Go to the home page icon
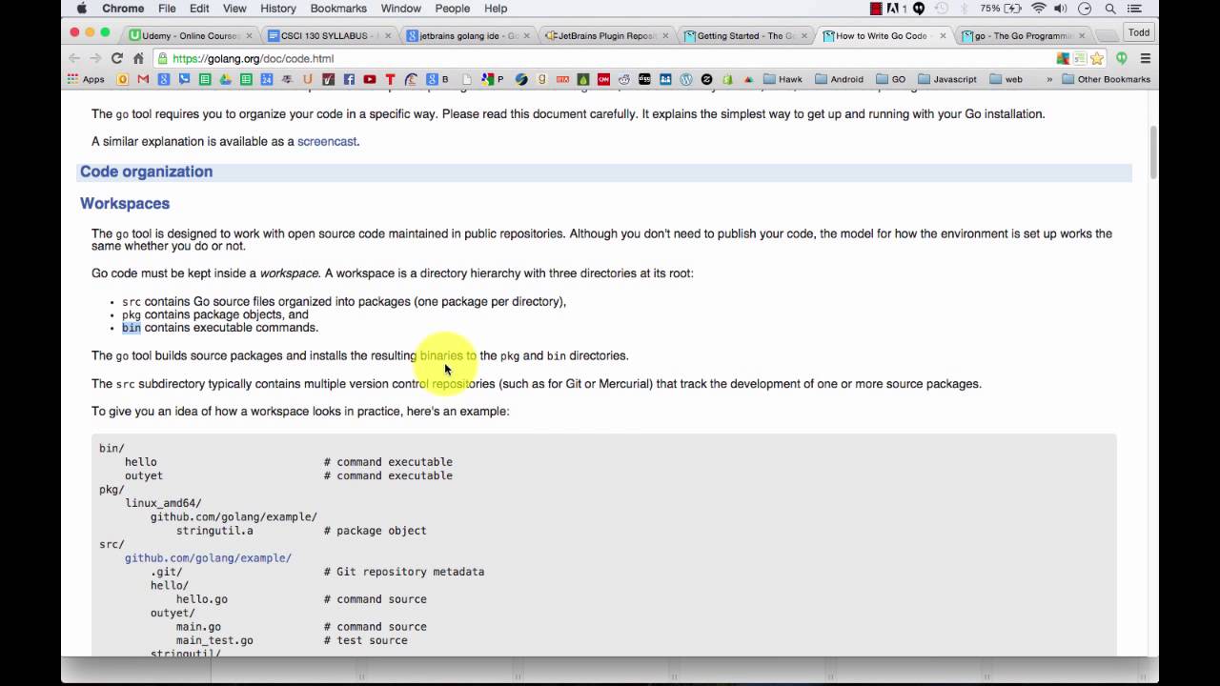1220x686 pixels. [x=138, y=58]
